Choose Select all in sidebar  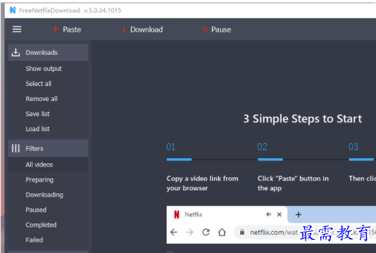(38, 83)
